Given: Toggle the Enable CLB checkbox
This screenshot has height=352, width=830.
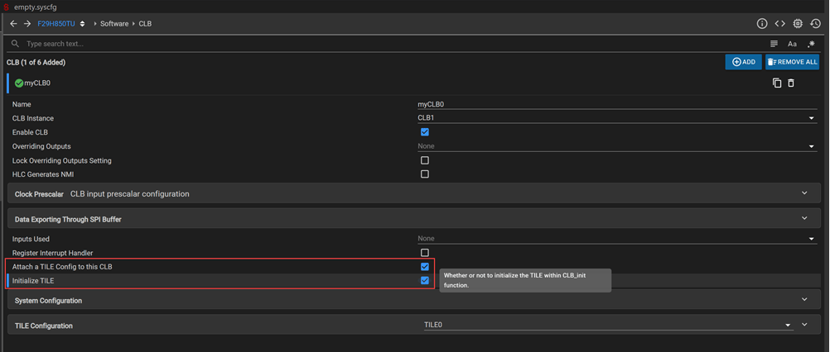Looking at the screenshot, I should [x=425, y=132].
